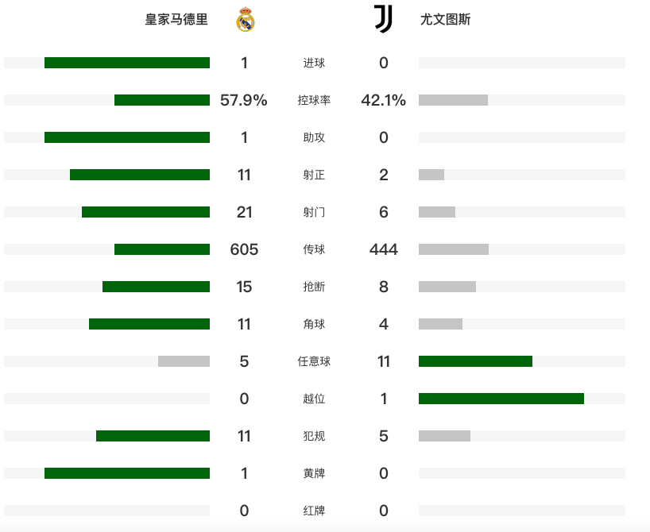Click Real Madrid's 57.9% possession value
Viewport: 650px width, 532px height.
[x=244, y=100]
